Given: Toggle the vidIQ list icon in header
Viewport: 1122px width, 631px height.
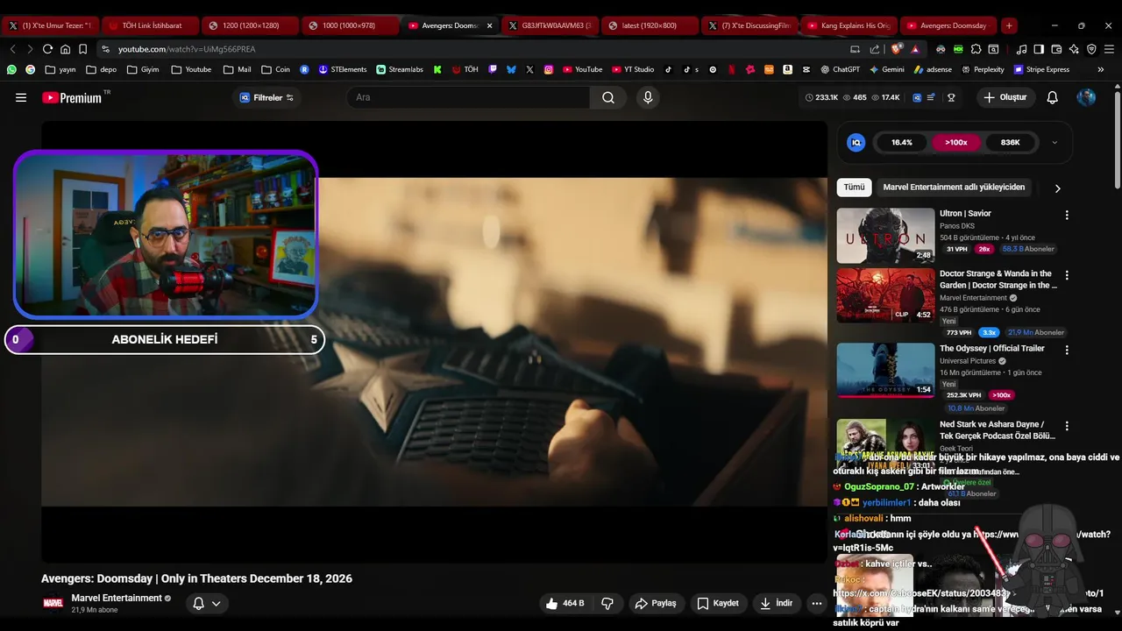Looking at the screenshot, I should tap(931, 97).
